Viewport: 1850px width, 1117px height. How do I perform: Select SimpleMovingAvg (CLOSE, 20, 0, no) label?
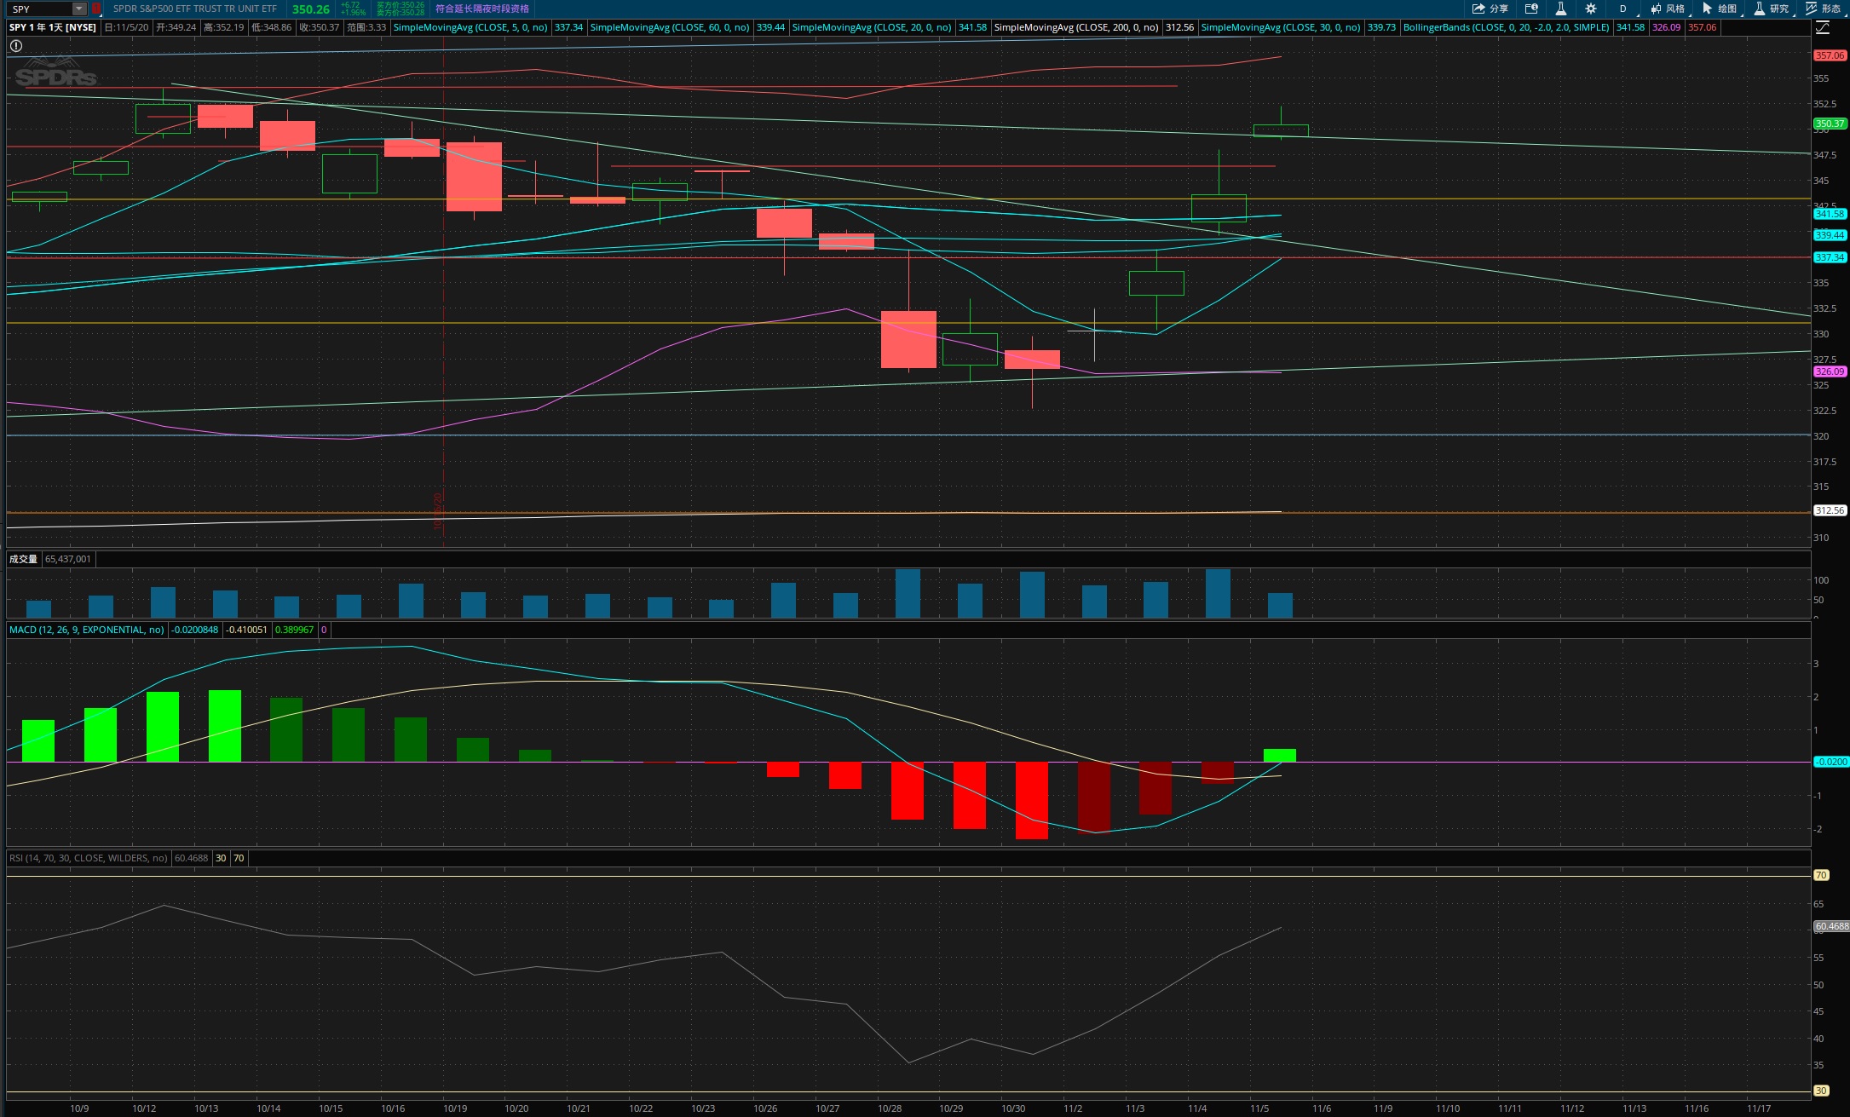point(872,27)
